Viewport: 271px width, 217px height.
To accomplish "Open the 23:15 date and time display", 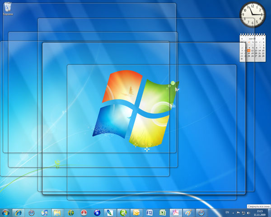I will (260, 213).
